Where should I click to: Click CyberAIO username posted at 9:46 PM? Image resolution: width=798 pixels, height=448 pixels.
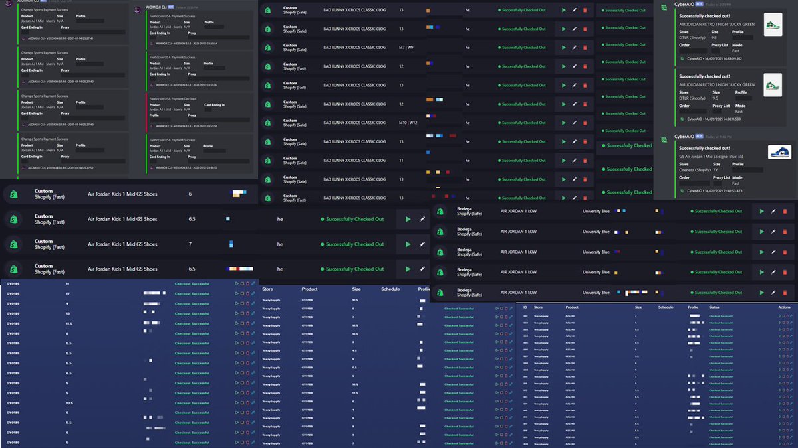684,136
